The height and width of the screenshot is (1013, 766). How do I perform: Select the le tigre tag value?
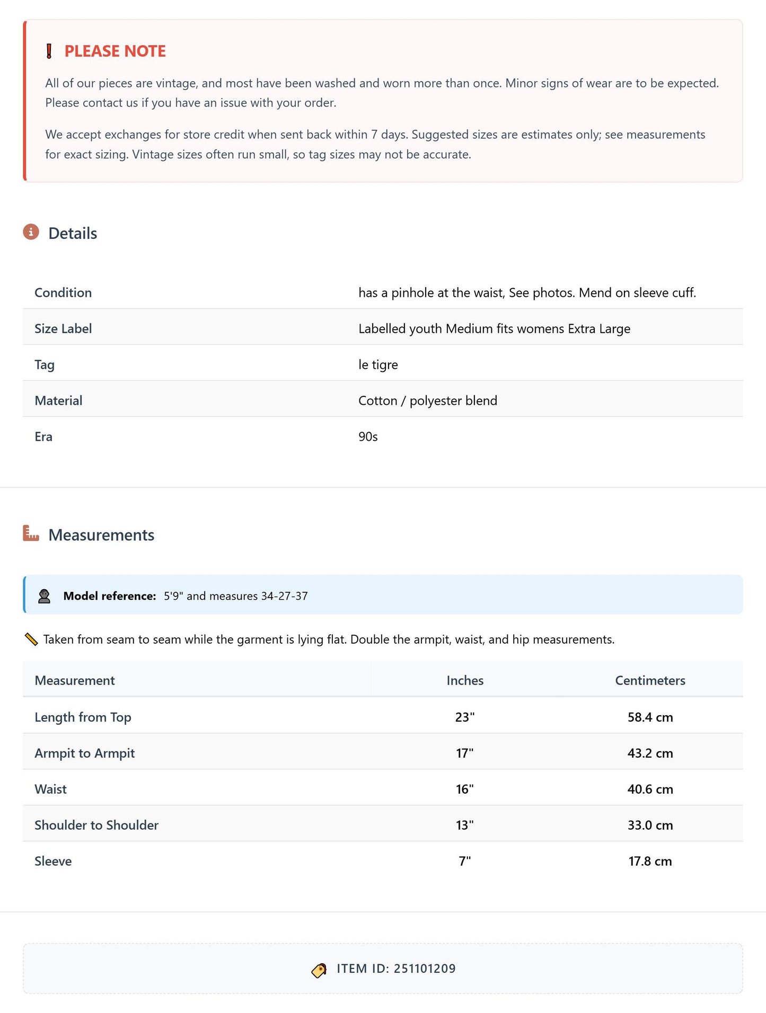(x=378, y=365)
